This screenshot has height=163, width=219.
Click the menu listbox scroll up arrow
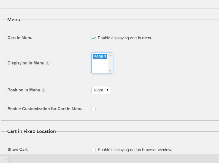pos(110,55)
